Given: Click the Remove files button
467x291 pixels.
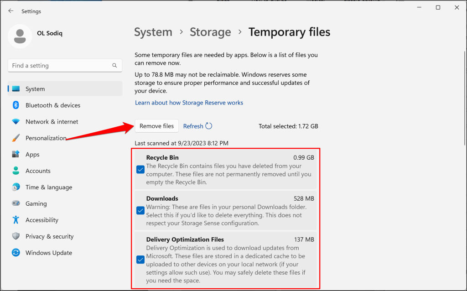Looking at the screenshot, I should point(156,126).
